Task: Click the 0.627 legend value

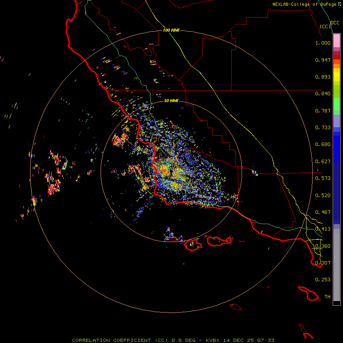Action: [323, 162]
